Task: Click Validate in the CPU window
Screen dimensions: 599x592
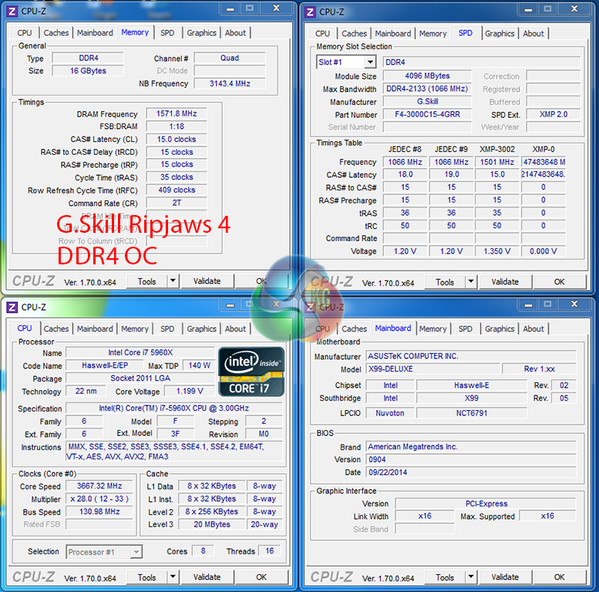Action: point(207,577)
